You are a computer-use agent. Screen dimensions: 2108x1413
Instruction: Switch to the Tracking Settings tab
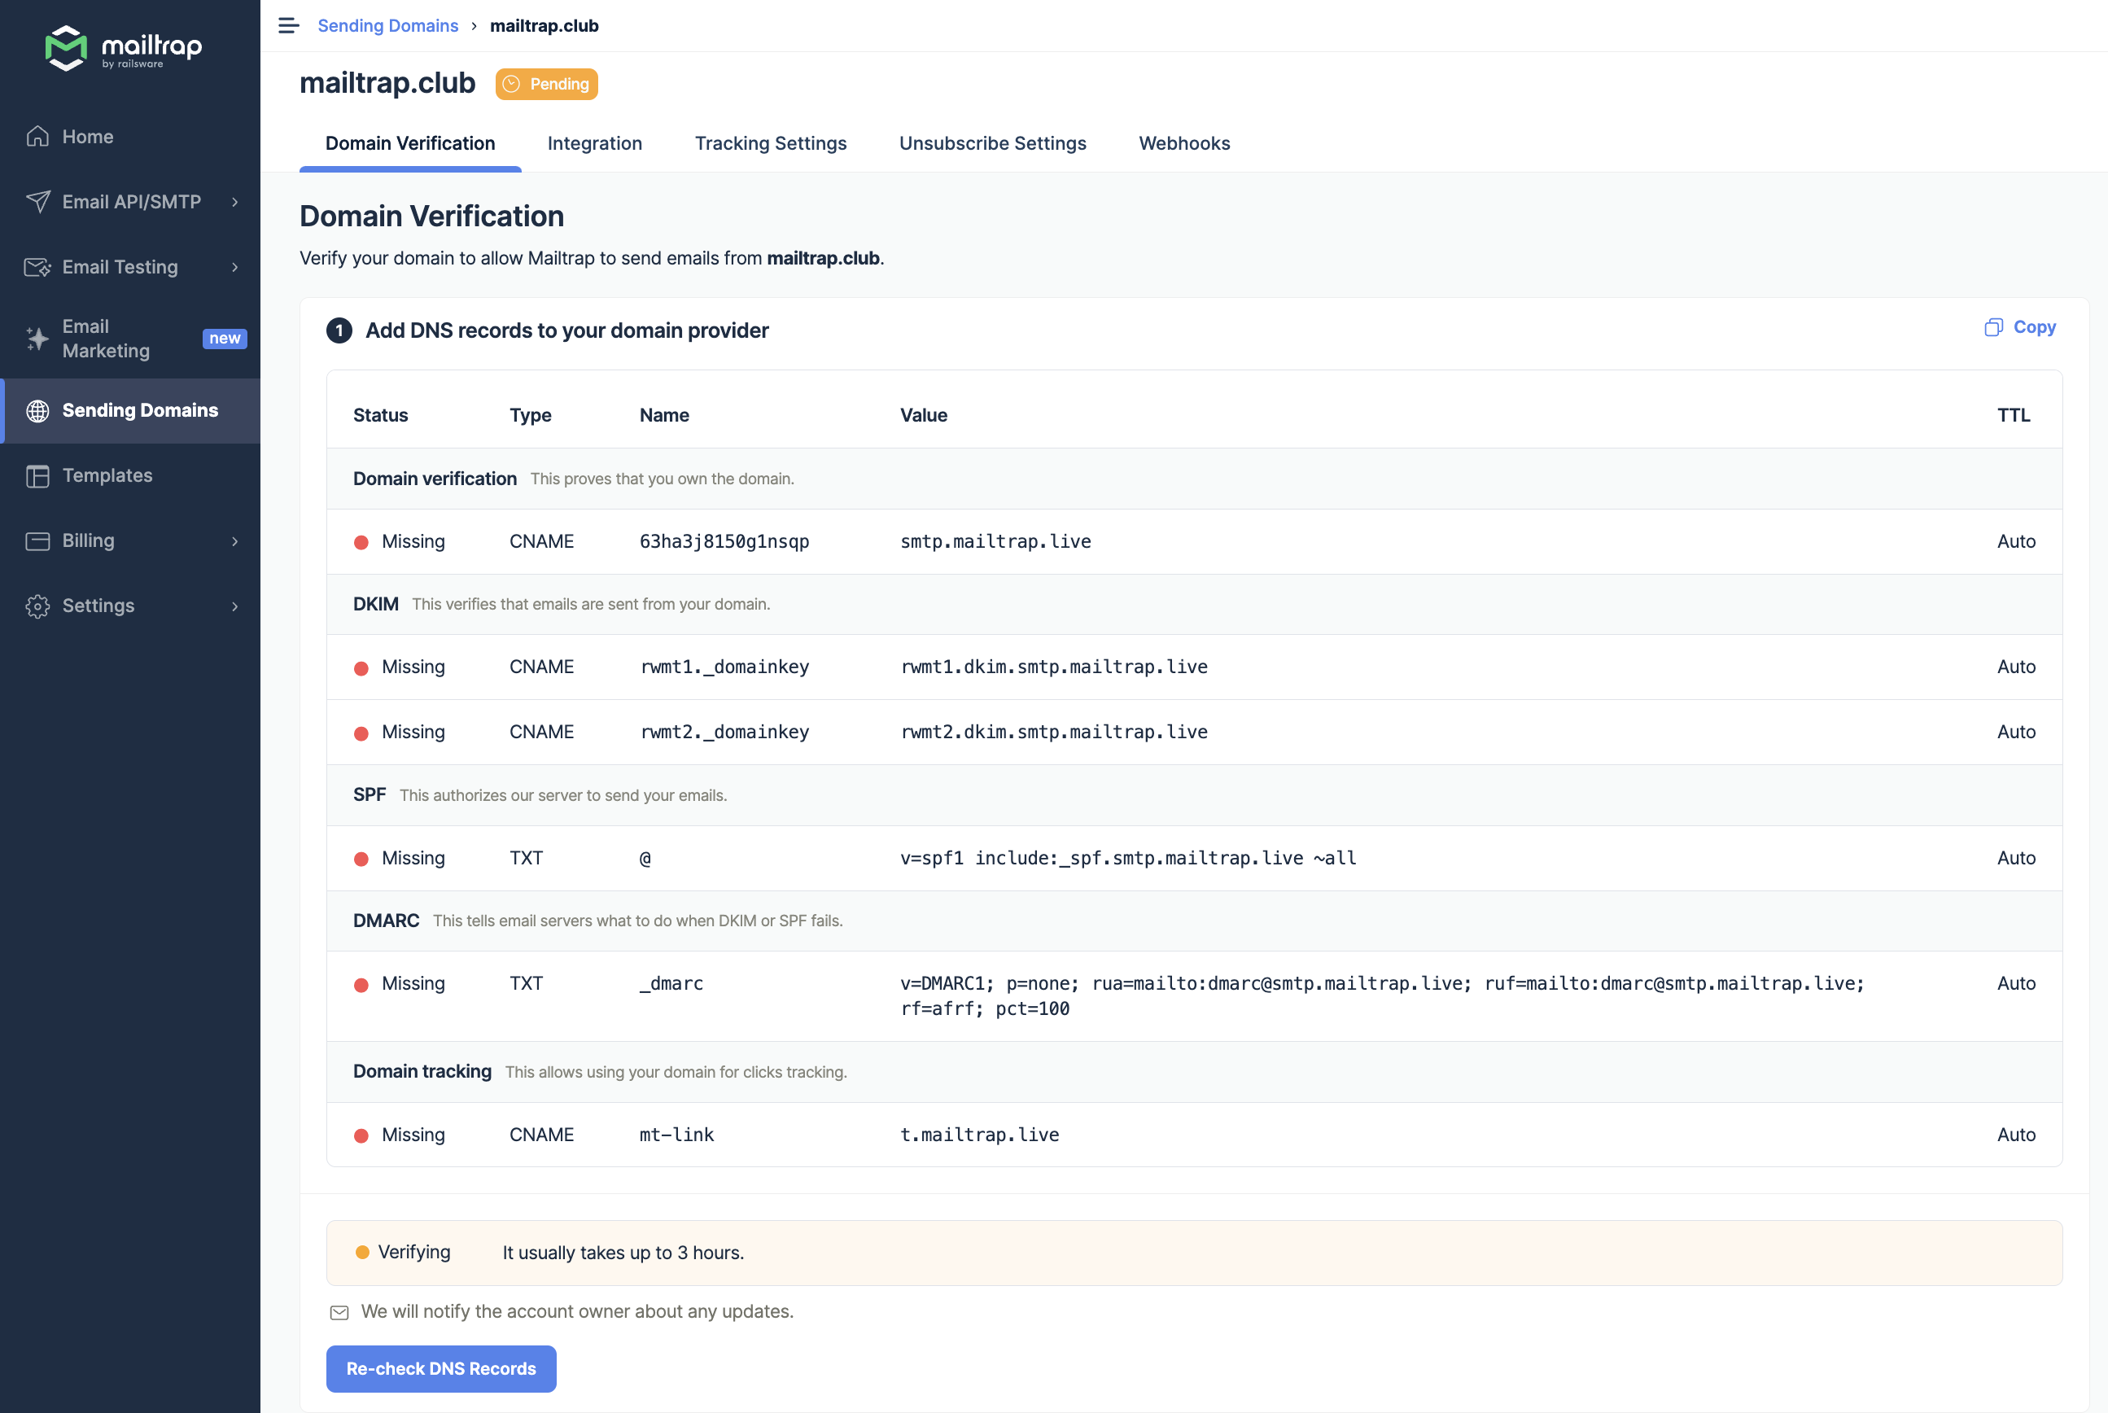click(769, 143)
